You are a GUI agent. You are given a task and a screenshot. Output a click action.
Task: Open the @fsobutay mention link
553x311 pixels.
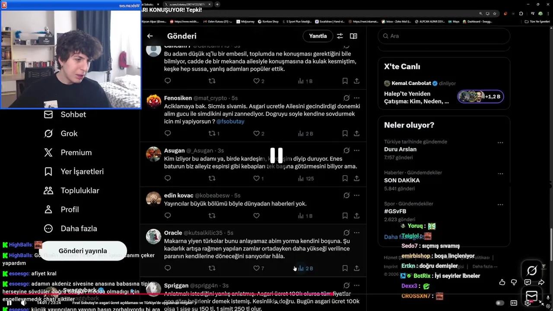(230, 121)
